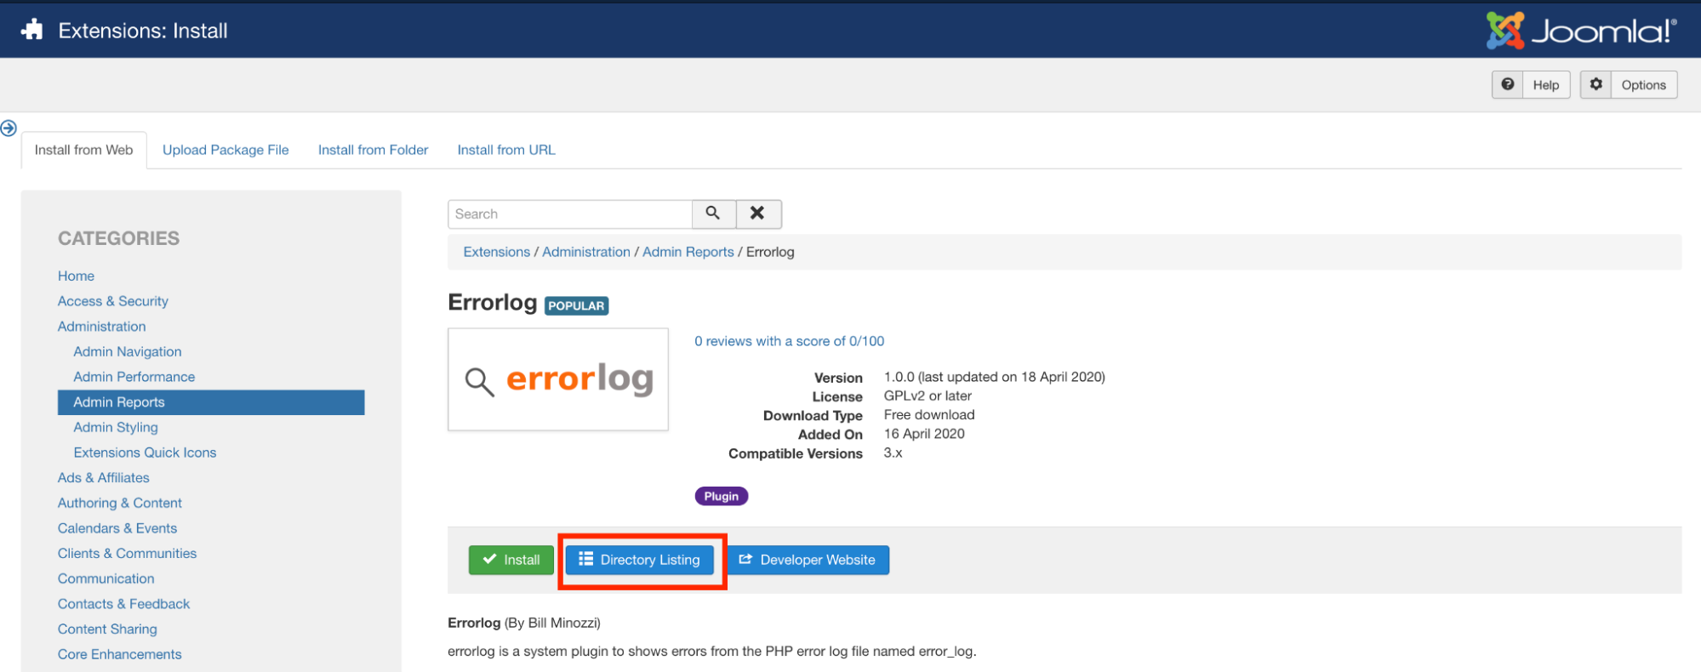This screenshot has width=1701, height=672.
Task: Switch to Install from Folder tab
Action: [x=373, y=150]
